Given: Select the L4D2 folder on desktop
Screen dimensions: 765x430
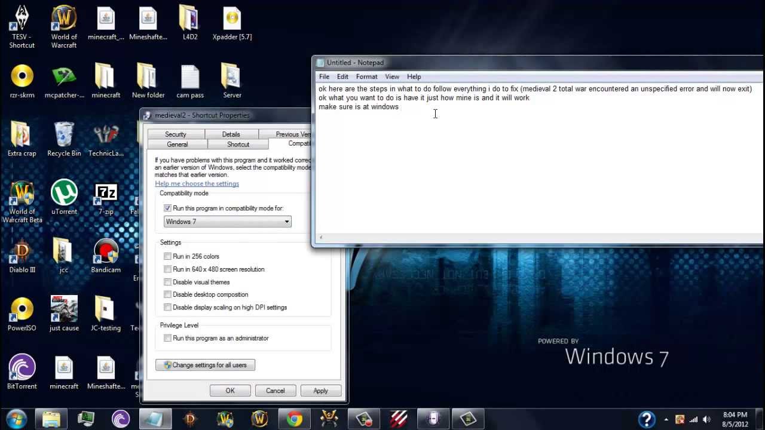Looking at the screenshot, I should point(190,23).
